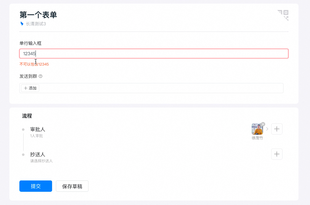Click the 抄送人 step title
The image size is (310, 205).
point(38,154)
